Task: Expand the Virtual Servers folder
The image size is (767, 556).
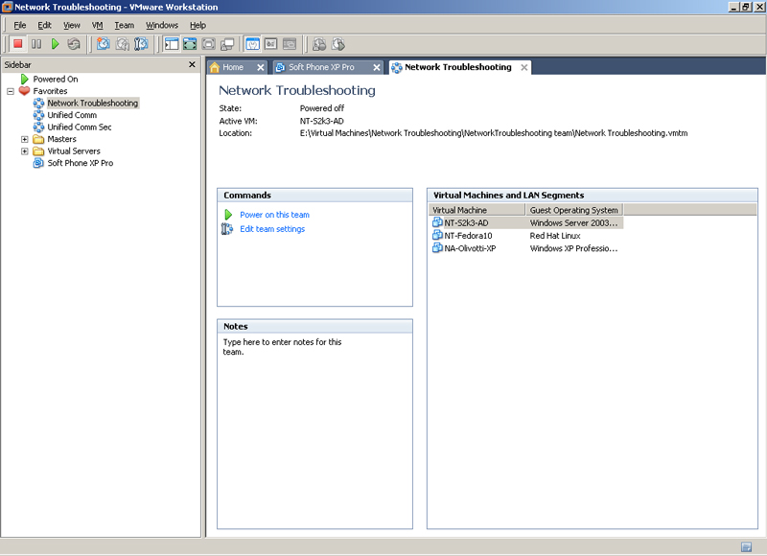Action: [x=25, y=151]
